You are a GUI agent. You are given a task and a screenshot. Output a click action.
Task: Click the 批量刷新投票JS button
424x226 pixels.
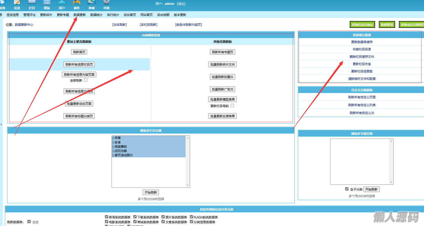(x=223, y=77)
